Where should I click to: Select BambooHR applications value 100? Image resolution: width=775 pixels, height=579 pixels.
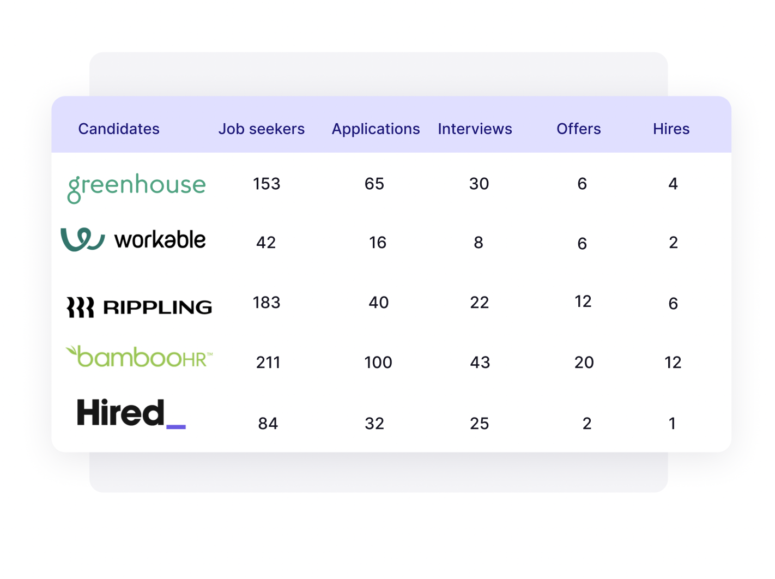point(378,363)
